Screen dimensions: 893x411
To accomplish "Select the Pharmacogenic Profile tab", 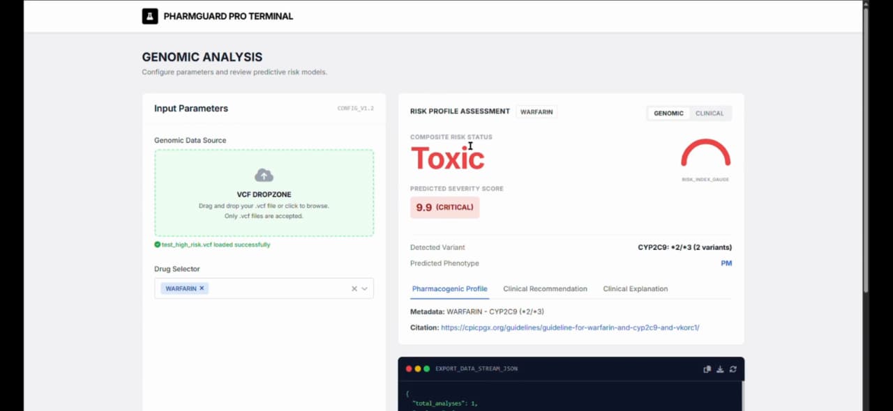I will [449, 289].
